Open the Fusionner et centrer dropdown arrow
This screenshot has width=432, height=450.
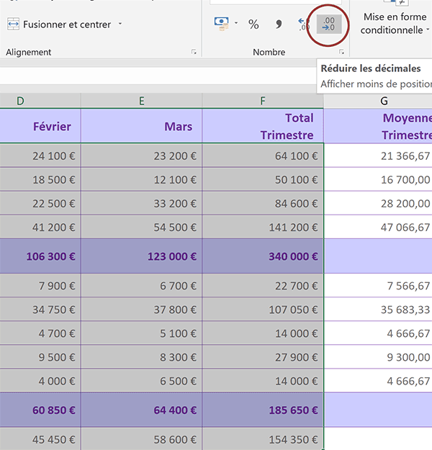120,24
